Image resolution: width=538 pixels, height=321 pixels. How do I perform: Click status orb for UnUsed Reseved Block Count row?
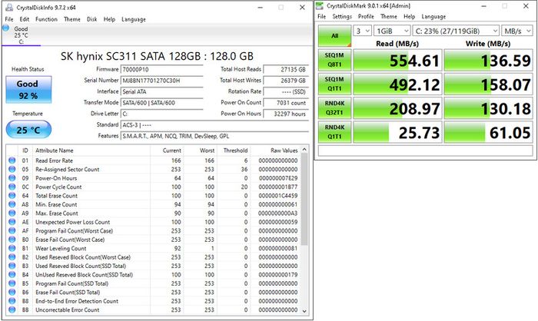click(x=12, y=274)
